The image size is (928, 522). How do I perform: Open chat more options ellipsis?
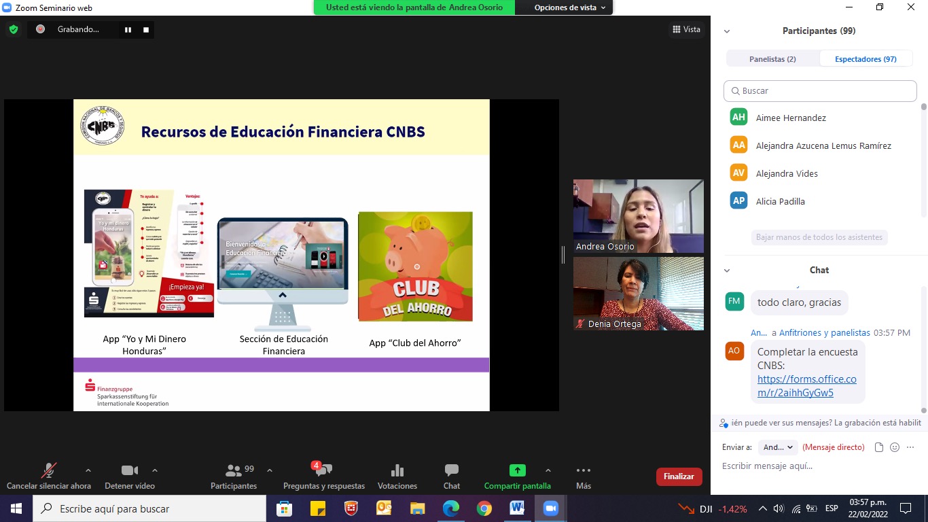tap(910, 447)
